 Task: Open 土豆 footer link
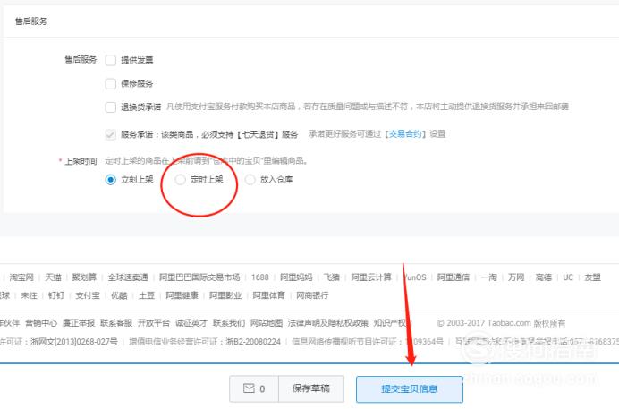pos(147,295)
